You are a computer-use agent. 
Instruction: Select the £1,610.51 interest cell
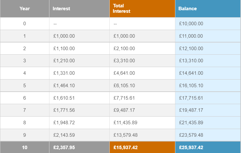coord(64,98)
